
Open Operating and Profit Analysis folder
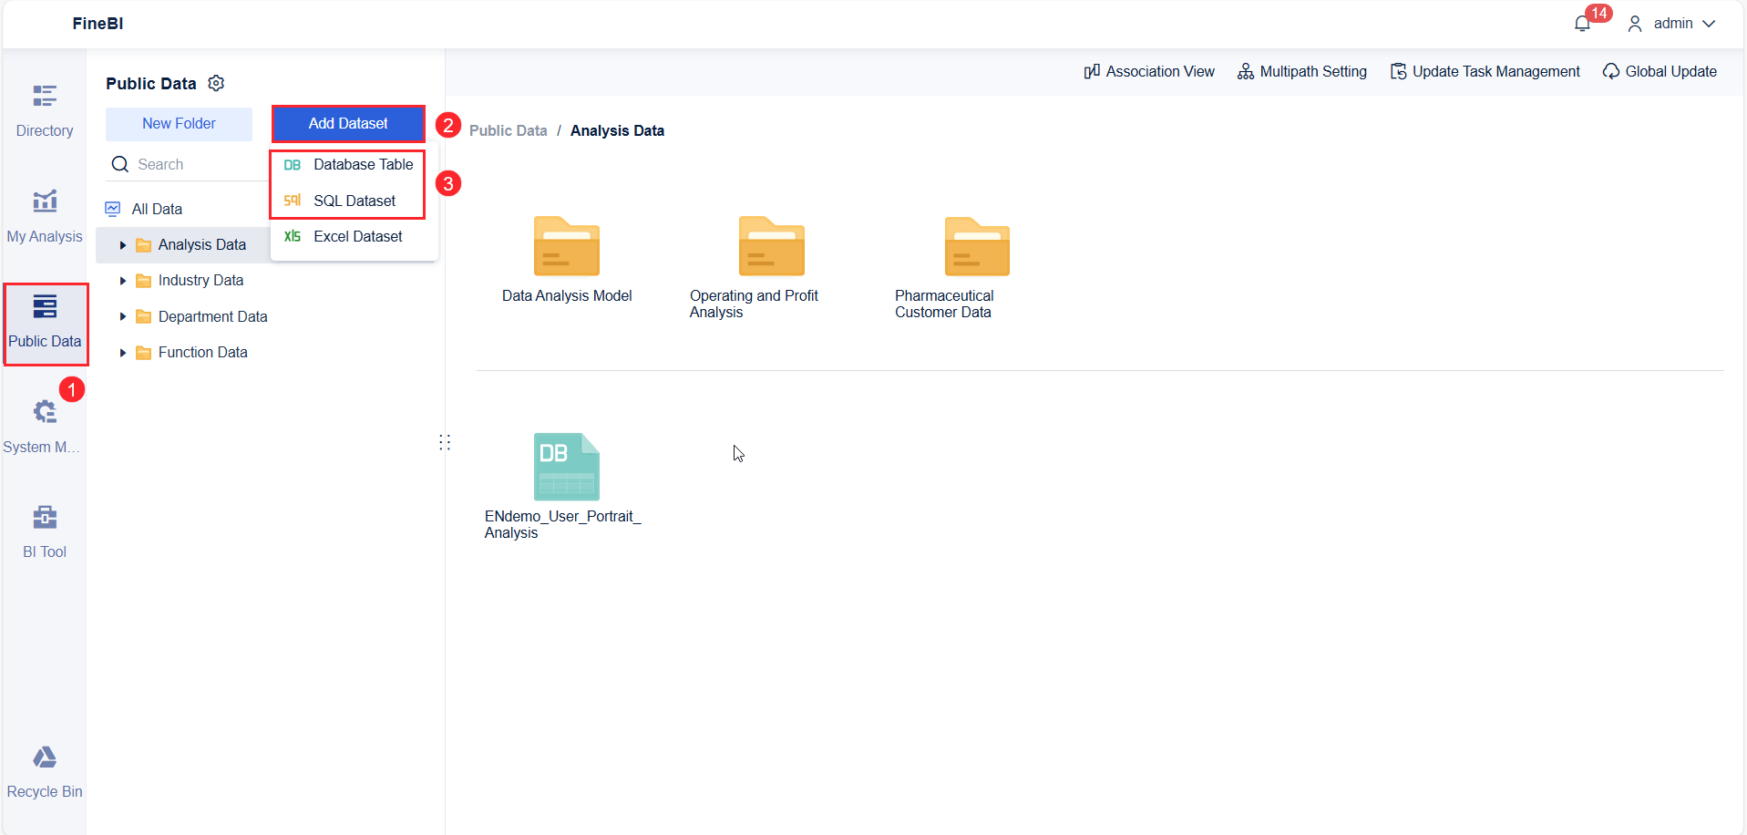coord(772,267)
